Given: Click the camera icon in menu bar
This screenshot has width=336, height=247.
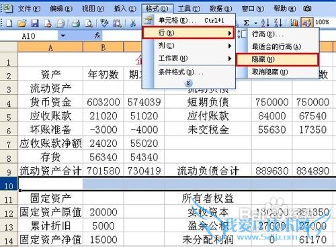Looking at the screenshot, I should pyautogui.click(x=307, y=9).
